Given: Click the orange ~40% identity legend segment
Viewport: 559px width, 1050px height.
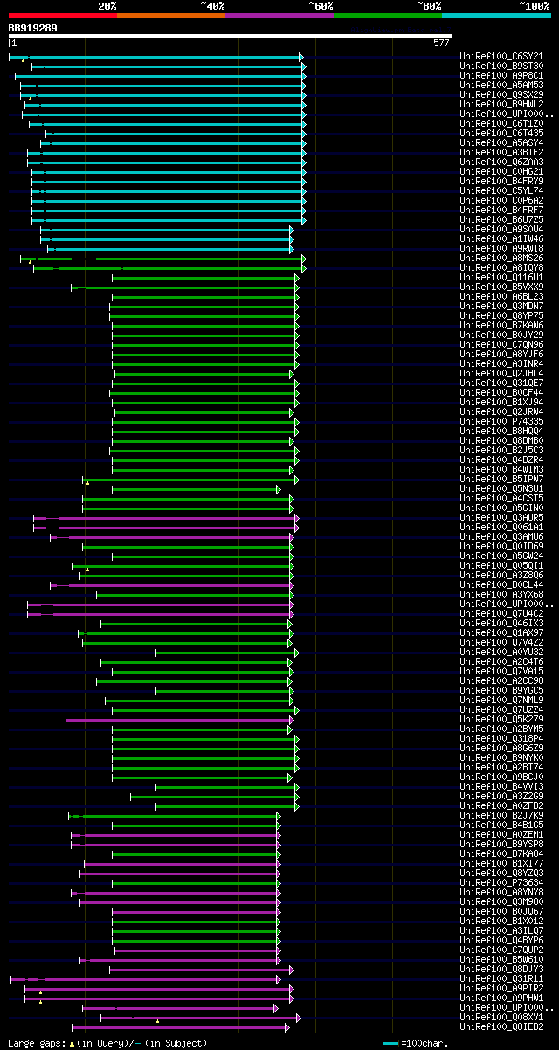Looking at the screenshot, I should click(x=171, y=15).
